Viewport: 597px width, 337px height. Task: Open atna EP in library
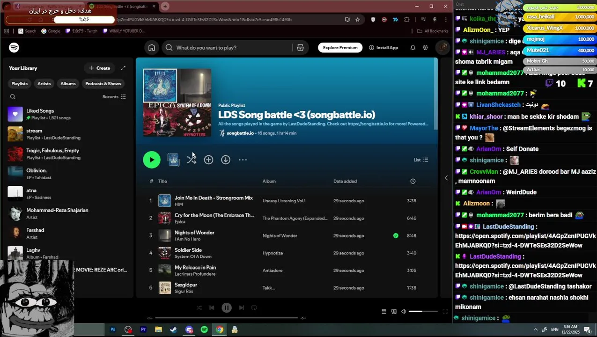[x=68, y=194]
